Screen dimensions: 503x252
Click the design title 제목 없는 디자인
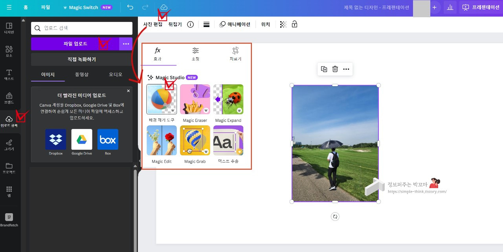(376, 7)
